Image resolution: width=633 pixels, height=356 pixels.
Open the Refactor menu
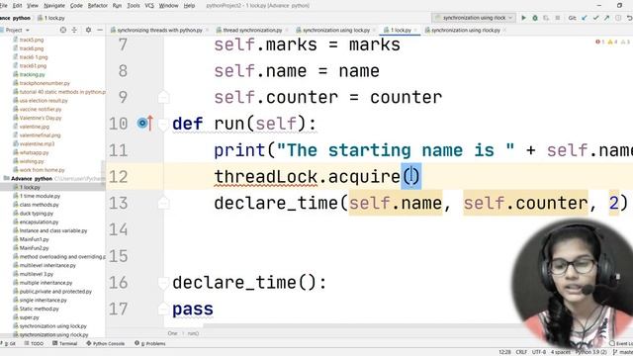pyautogui.click(x=97, y=6)
